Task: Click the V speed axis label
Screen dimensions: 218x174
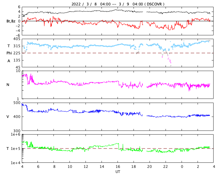Action: coord(8,117)
